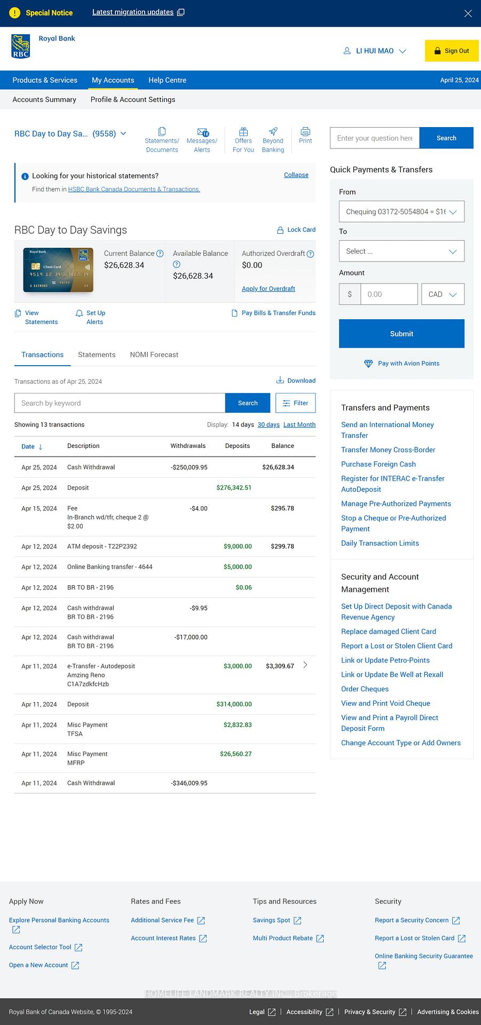The height and width of the screenshot is (1025, 481).
Task: Open Beyond Banking rocket icon
Action: coord(273,131)
